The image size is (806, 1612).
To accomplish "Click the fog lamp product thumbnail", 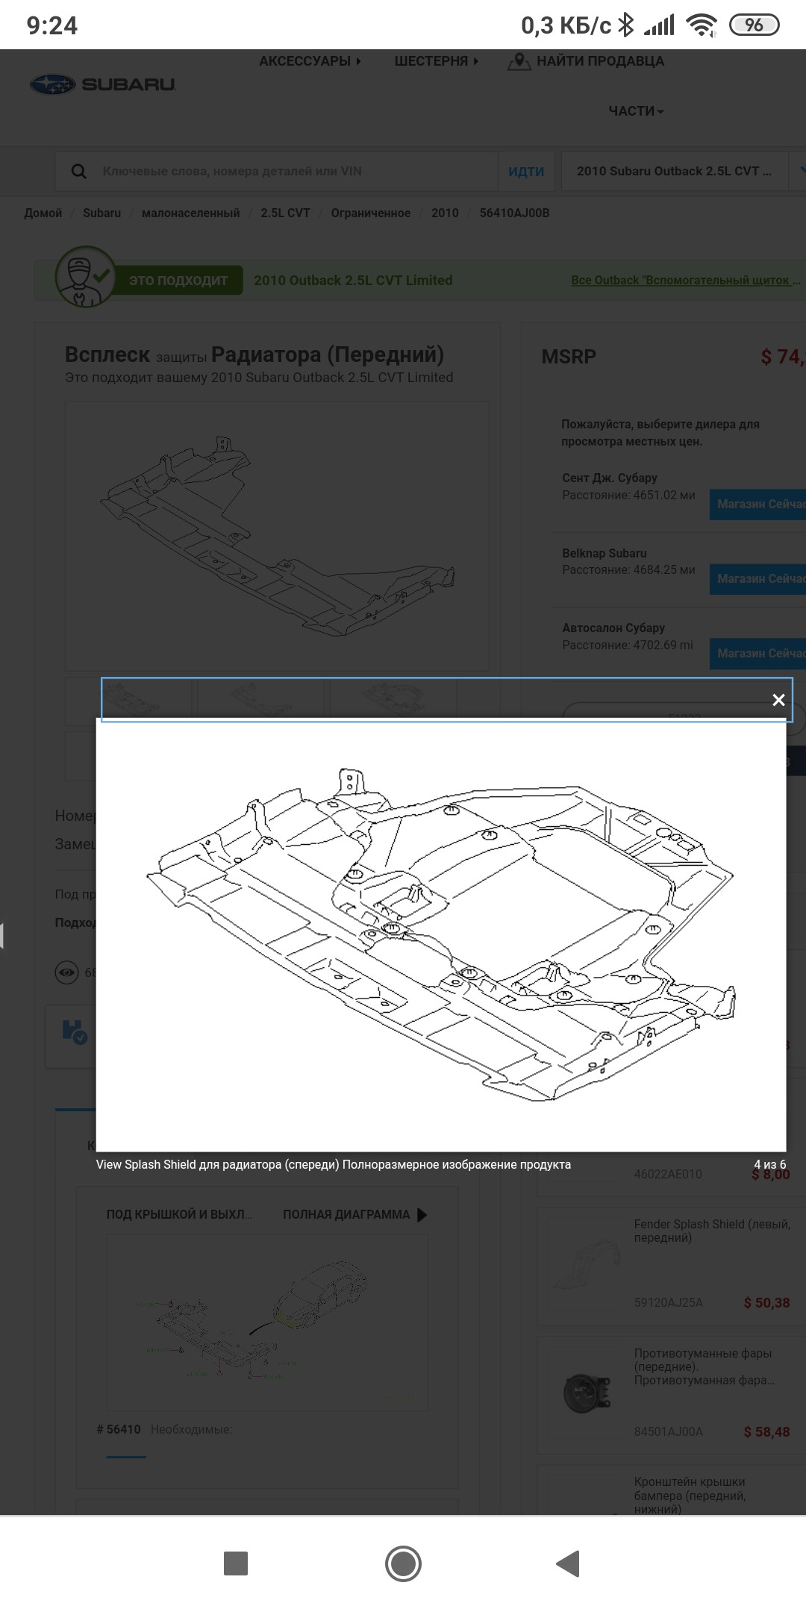I will [587, 1393].
